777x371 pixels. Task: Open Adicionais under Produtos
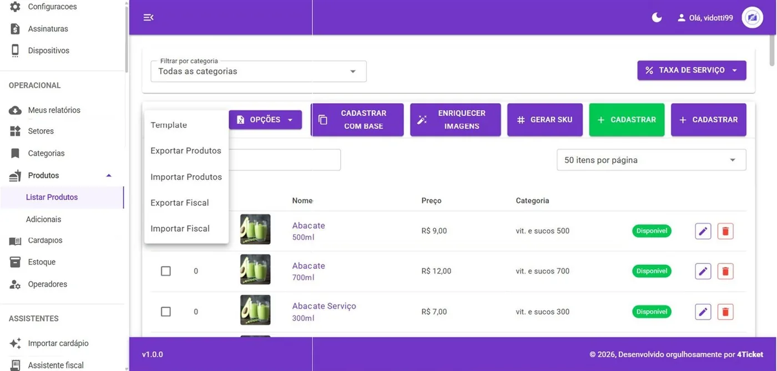pyautogui.click(x=44, y=219)
